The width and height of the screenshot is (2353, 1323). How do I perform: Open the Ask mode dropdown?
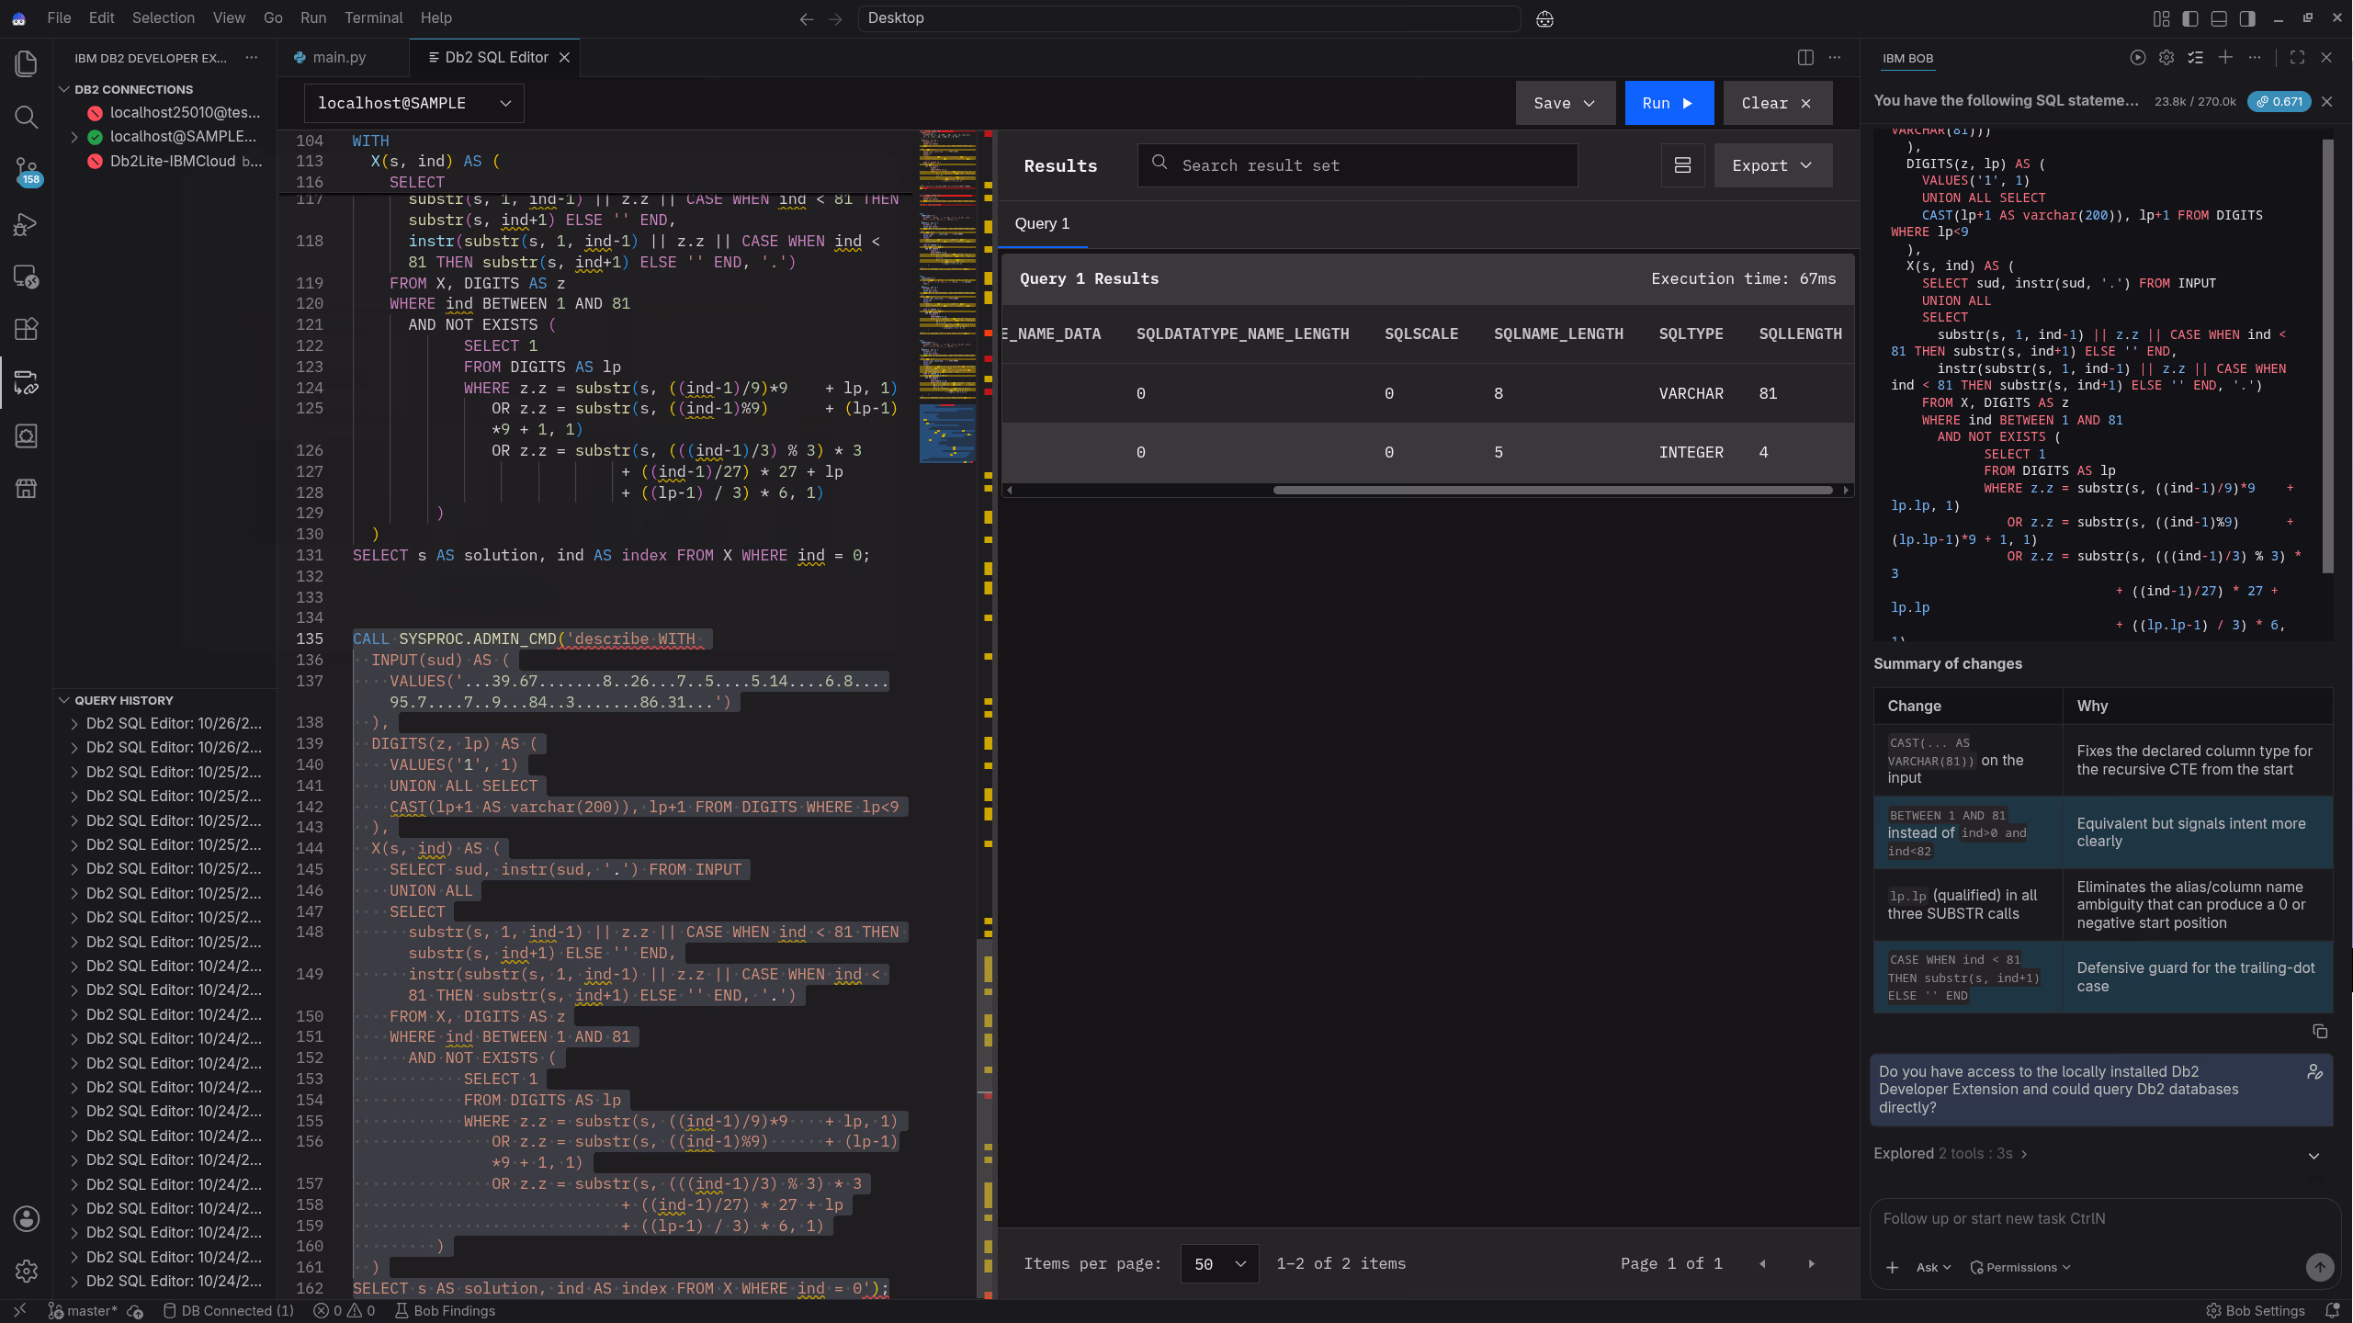click(1934, 1267)
